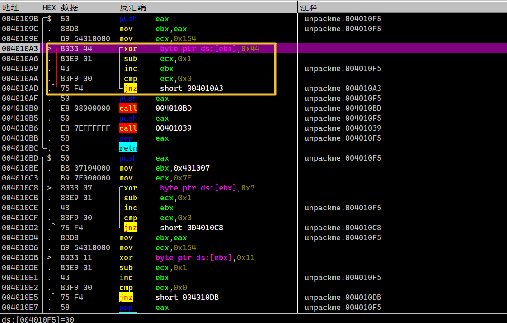Click the 地址 column header
507x323 pixels.
(11, 8)
